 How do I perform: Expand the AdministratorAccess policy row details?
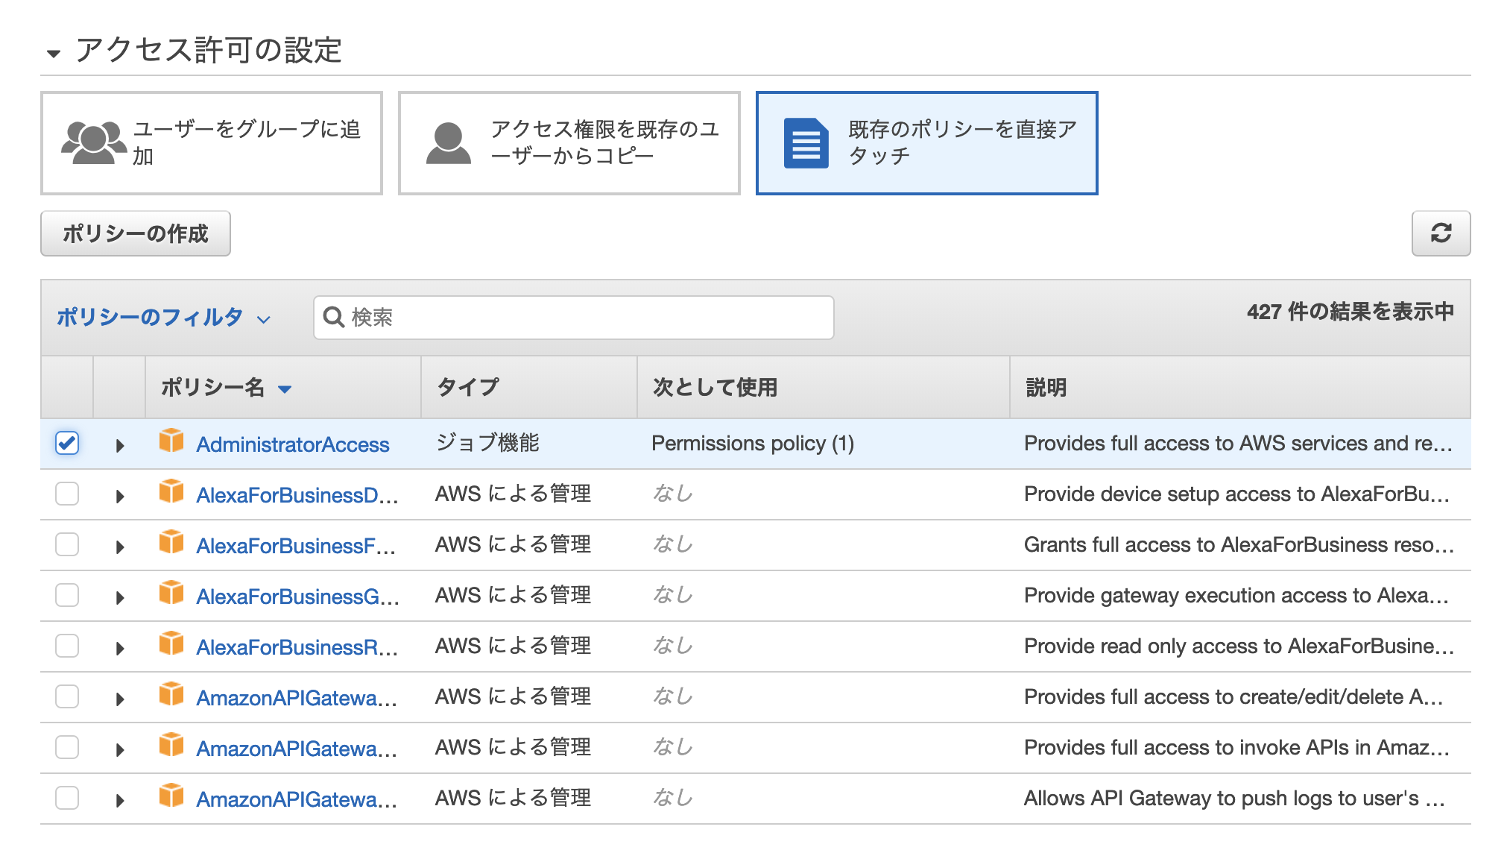pos(119,446)
